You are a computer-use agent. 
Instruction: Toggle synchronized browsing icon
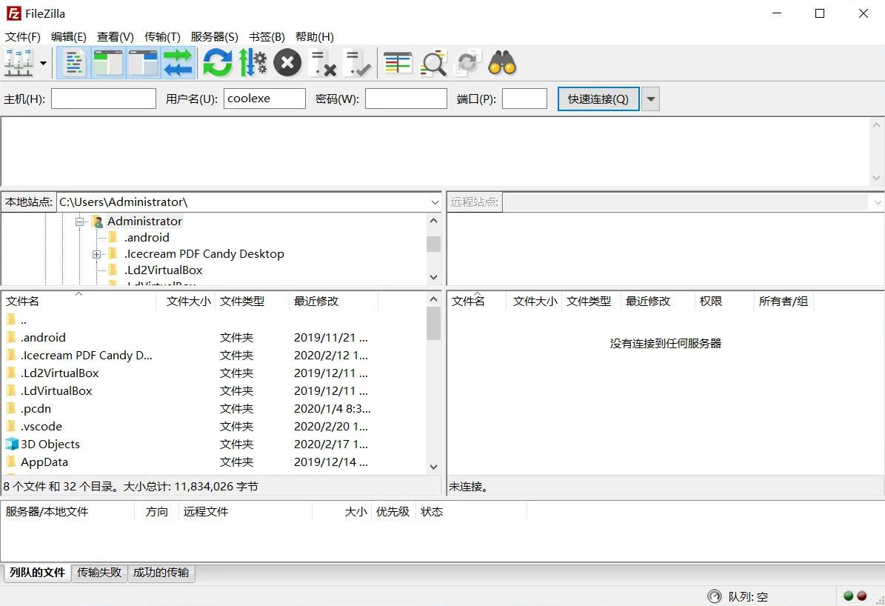click(x=468, y=63)
